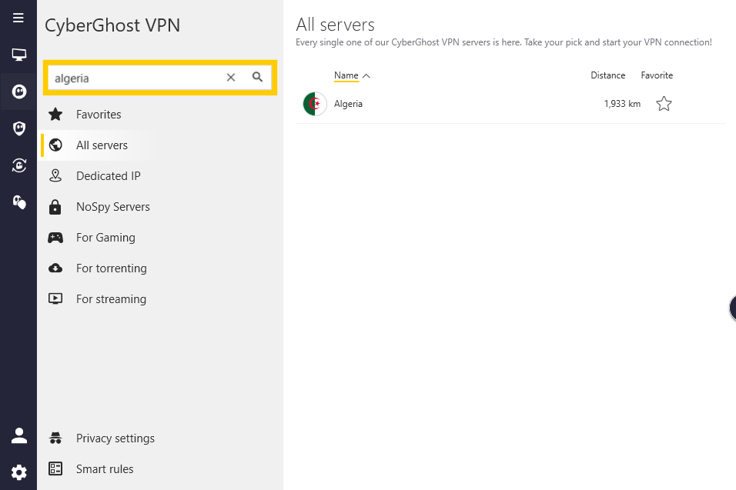Image resolution: width=736 pixels, height=490 pixels.
Task: Open the Favorites list
Action: pyautogui.click(x=99, y=115)
